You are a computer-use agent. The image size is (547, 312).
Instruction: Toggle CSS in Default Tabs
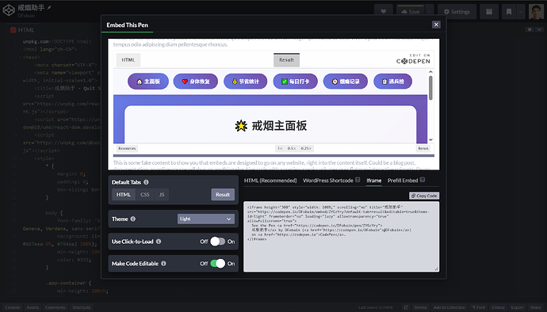(145, 195)
